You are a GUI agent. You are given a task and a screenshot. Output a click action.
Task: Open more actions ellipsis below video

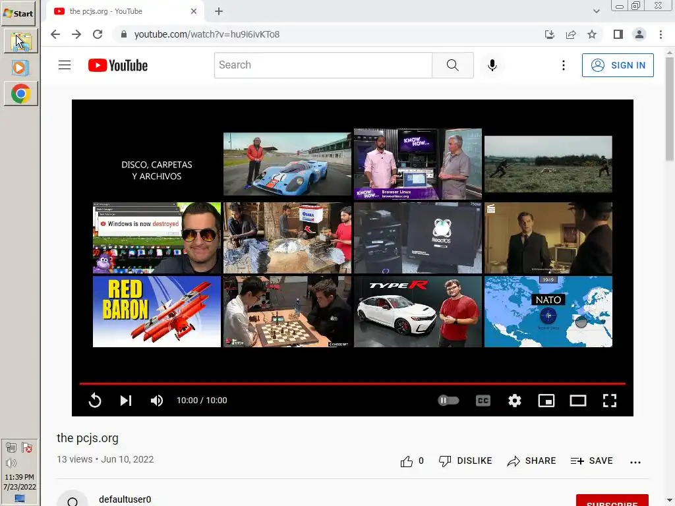click(635, 462)
